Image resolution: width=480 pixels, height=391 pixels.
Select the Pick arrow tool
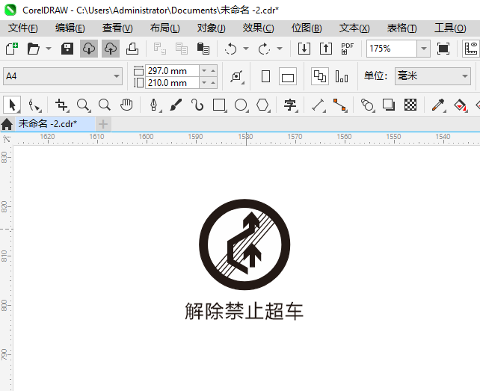pyautogui.click(x=12, y=105)
